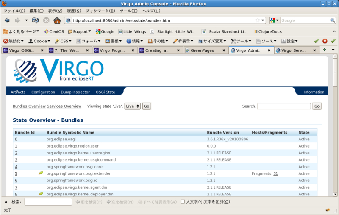The image size is (339, 215).
Task: Click the Google search box
Action: 305,20
